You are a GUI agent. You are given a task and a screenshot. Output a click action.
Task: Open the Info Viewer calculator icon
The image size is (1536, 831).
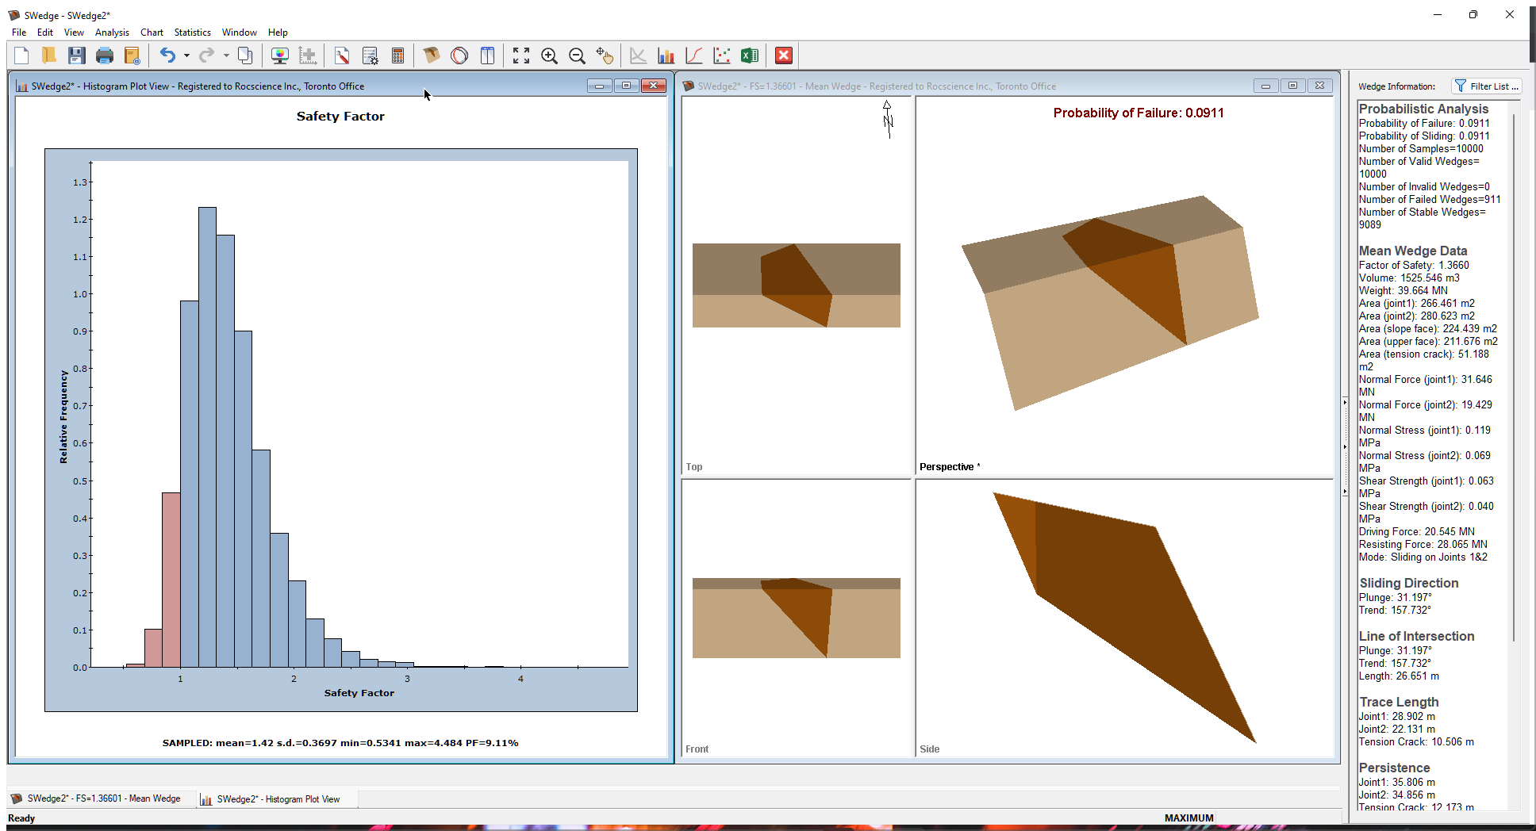397,56
